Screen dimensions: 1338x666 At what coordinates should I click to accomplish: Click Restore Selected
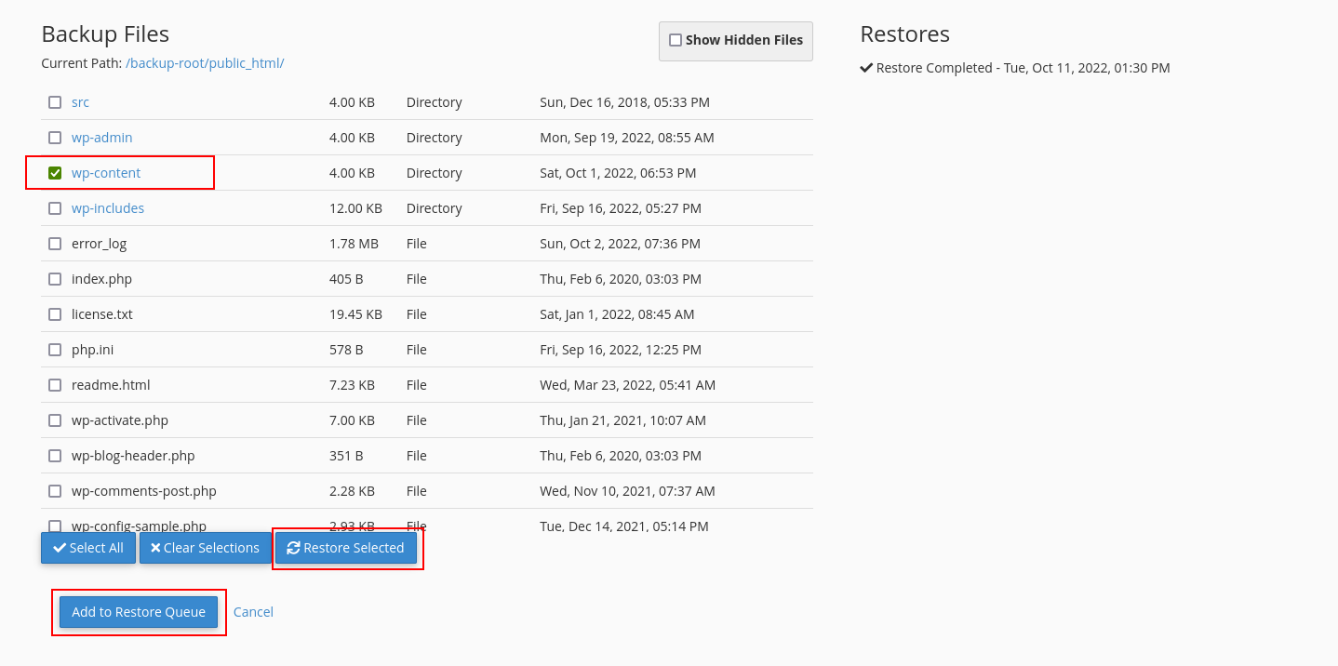[x=346, y=548]
